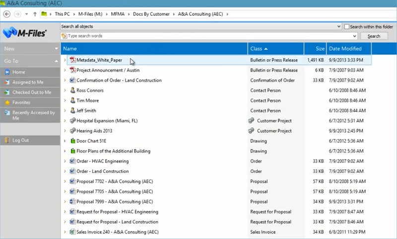This screenshot has height=239, width=397.
Task: Expand the Hospital Expansion (Miami, FL) row
Action: (x=65, y=121)
